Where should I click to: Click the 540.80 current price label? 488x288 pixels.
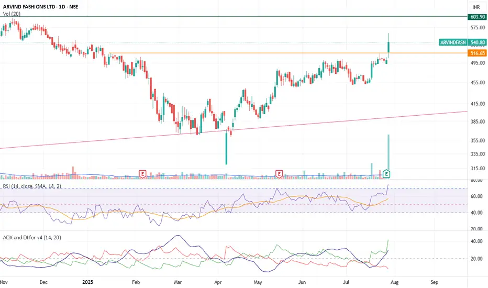(x=478, y=42)
